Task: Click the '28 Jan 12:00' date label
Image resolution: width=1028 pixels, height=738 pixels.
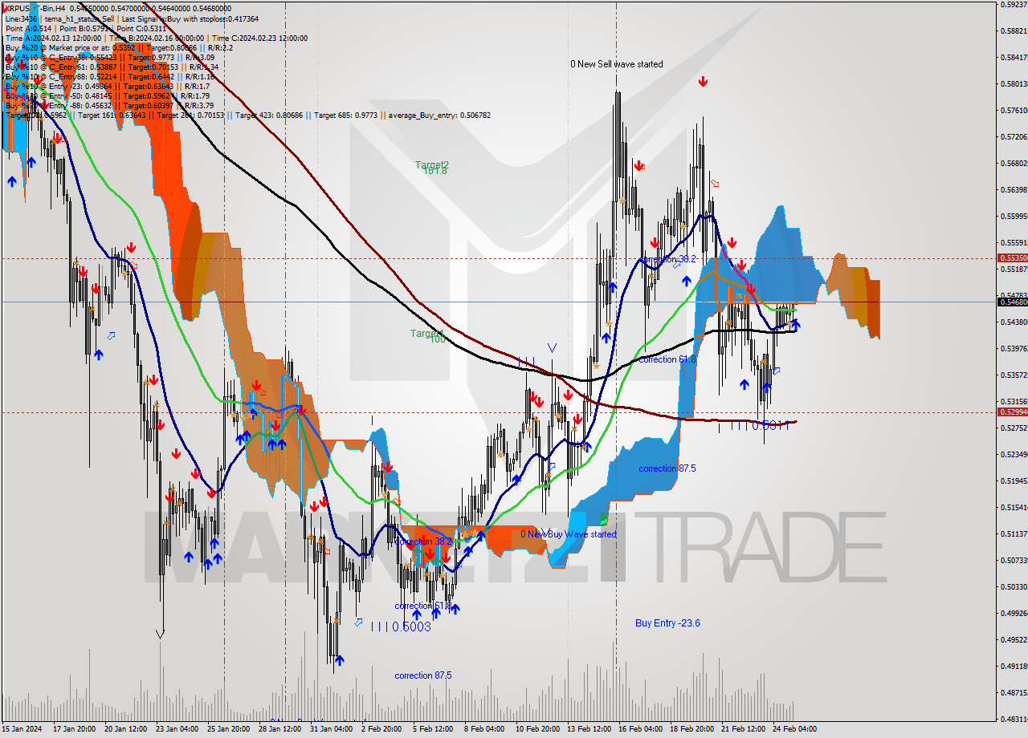Action: point(279,729)
